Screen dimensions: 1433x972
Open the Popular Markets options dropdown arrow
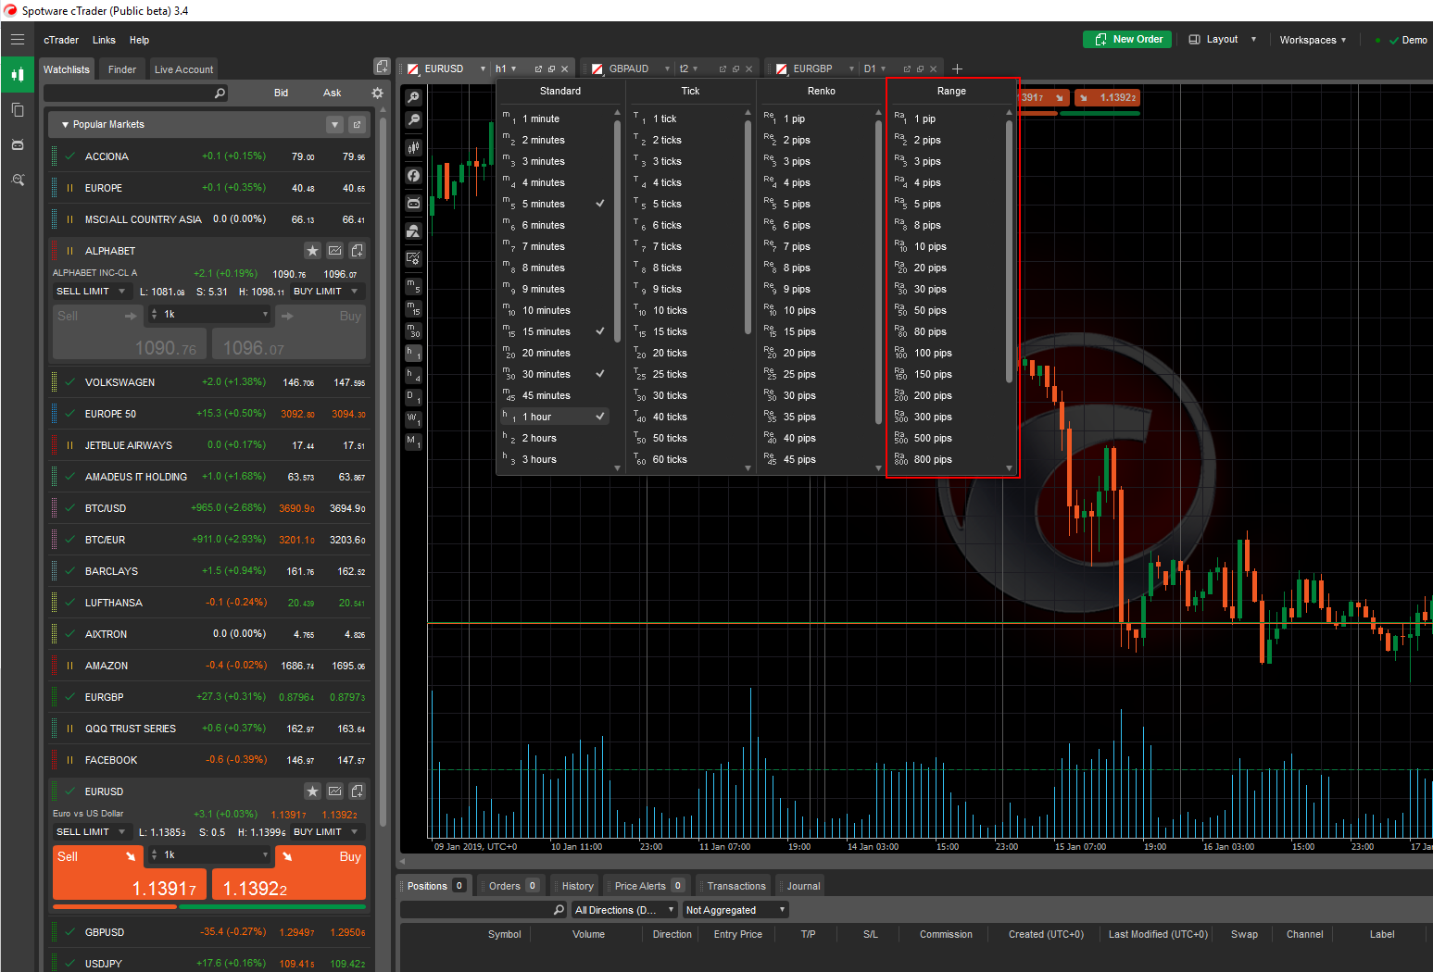(x=334, y=124)
